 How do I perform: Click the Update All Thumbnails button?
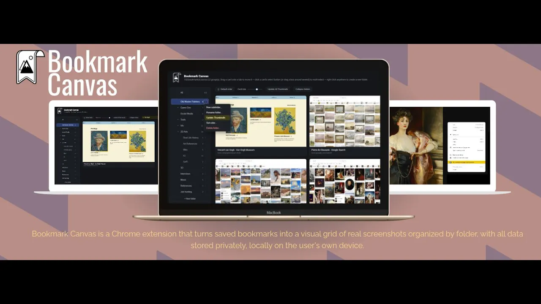click(x=278, y=89)
